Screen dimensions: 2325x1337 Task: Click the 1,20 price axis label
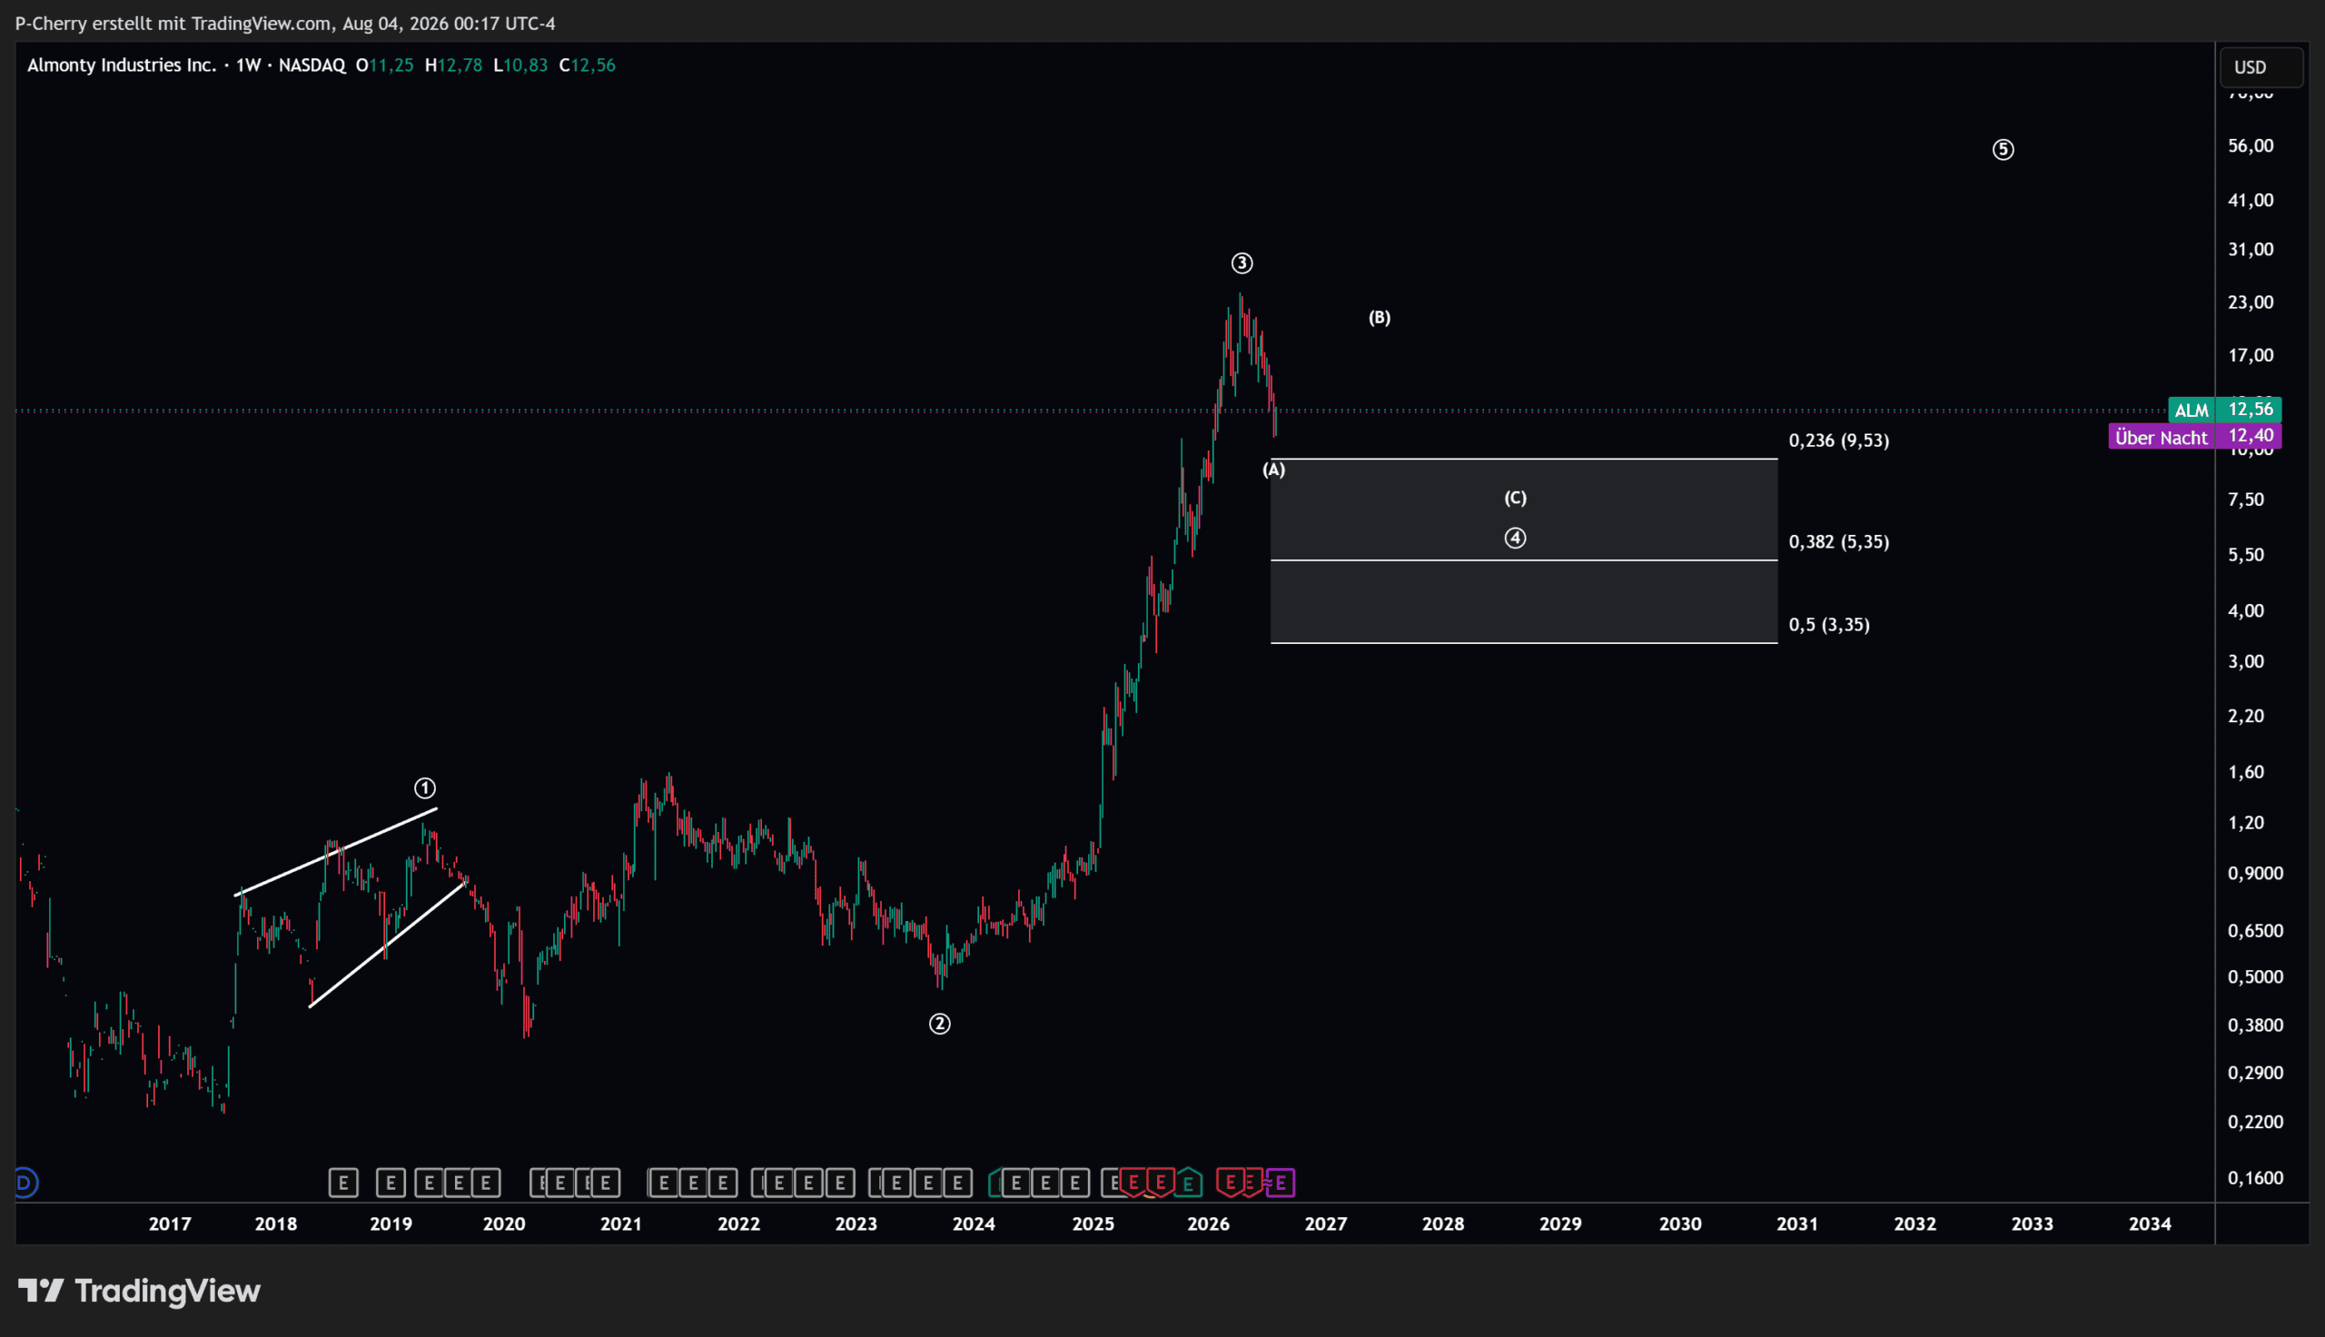(x=2246, y=823)
